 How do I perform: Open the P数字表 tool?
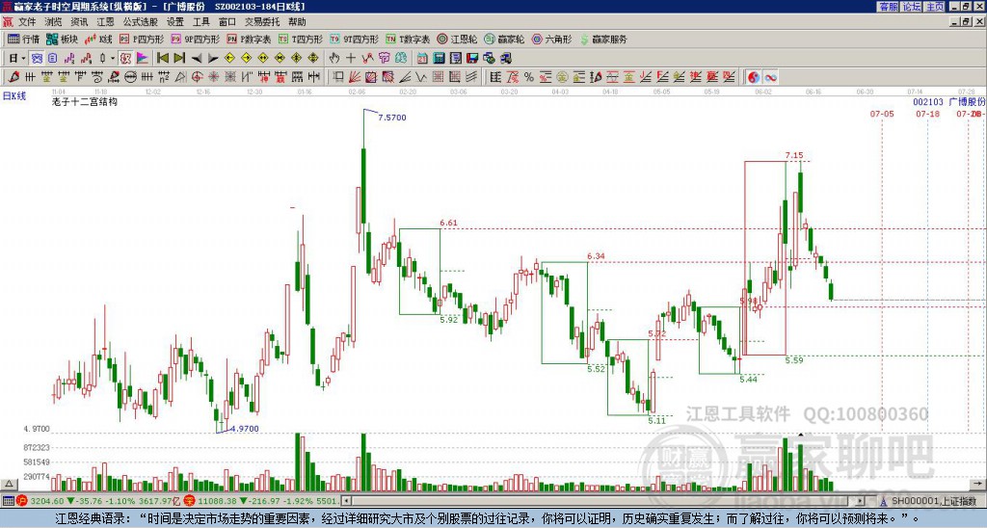(249, 39)
